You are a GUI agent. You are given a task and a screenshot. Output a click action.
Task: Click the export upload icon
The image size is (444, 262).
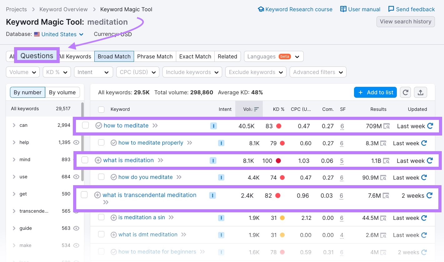coord(420,92)
